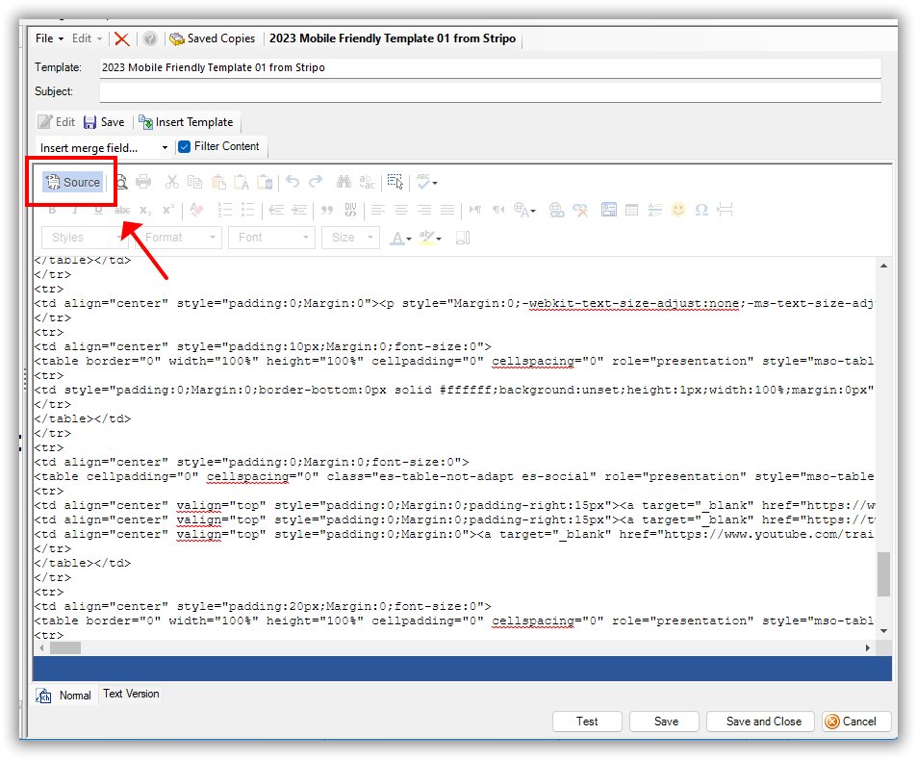The image size is (917, 760).
Task: Click the Undo arrow icon
Action: point(293,182)
